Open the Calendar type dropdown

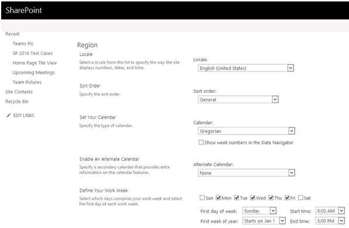pyautogui.click(x=246, y=131)
